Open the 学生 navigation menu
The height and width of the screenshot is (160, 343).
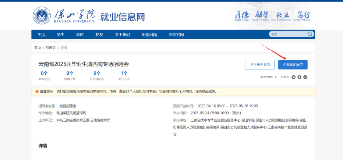(60, 35)
